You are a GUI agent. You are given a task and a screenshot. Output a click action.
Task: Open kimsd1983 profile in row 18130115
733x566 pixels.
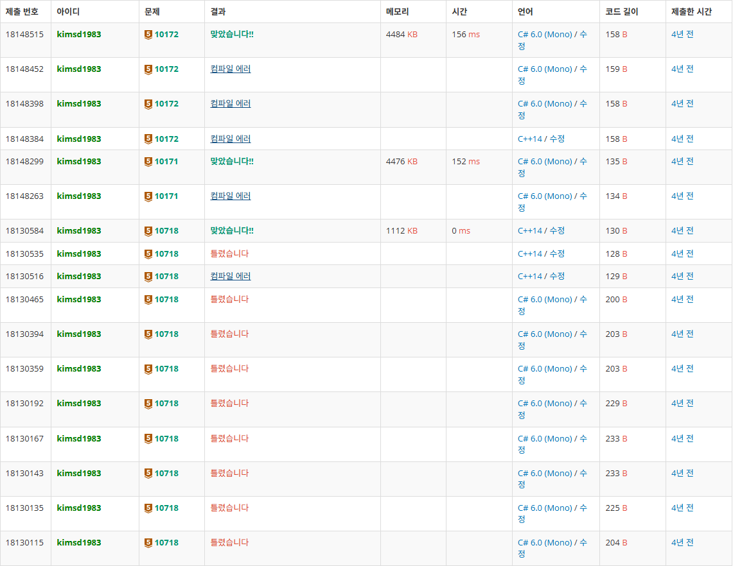(79, 543)
